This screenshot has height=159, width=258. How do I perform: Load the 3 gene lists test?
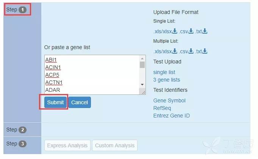point(167,80)
